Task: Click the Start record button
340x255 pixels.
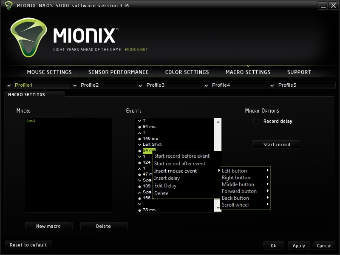Action: coord(276,144)
